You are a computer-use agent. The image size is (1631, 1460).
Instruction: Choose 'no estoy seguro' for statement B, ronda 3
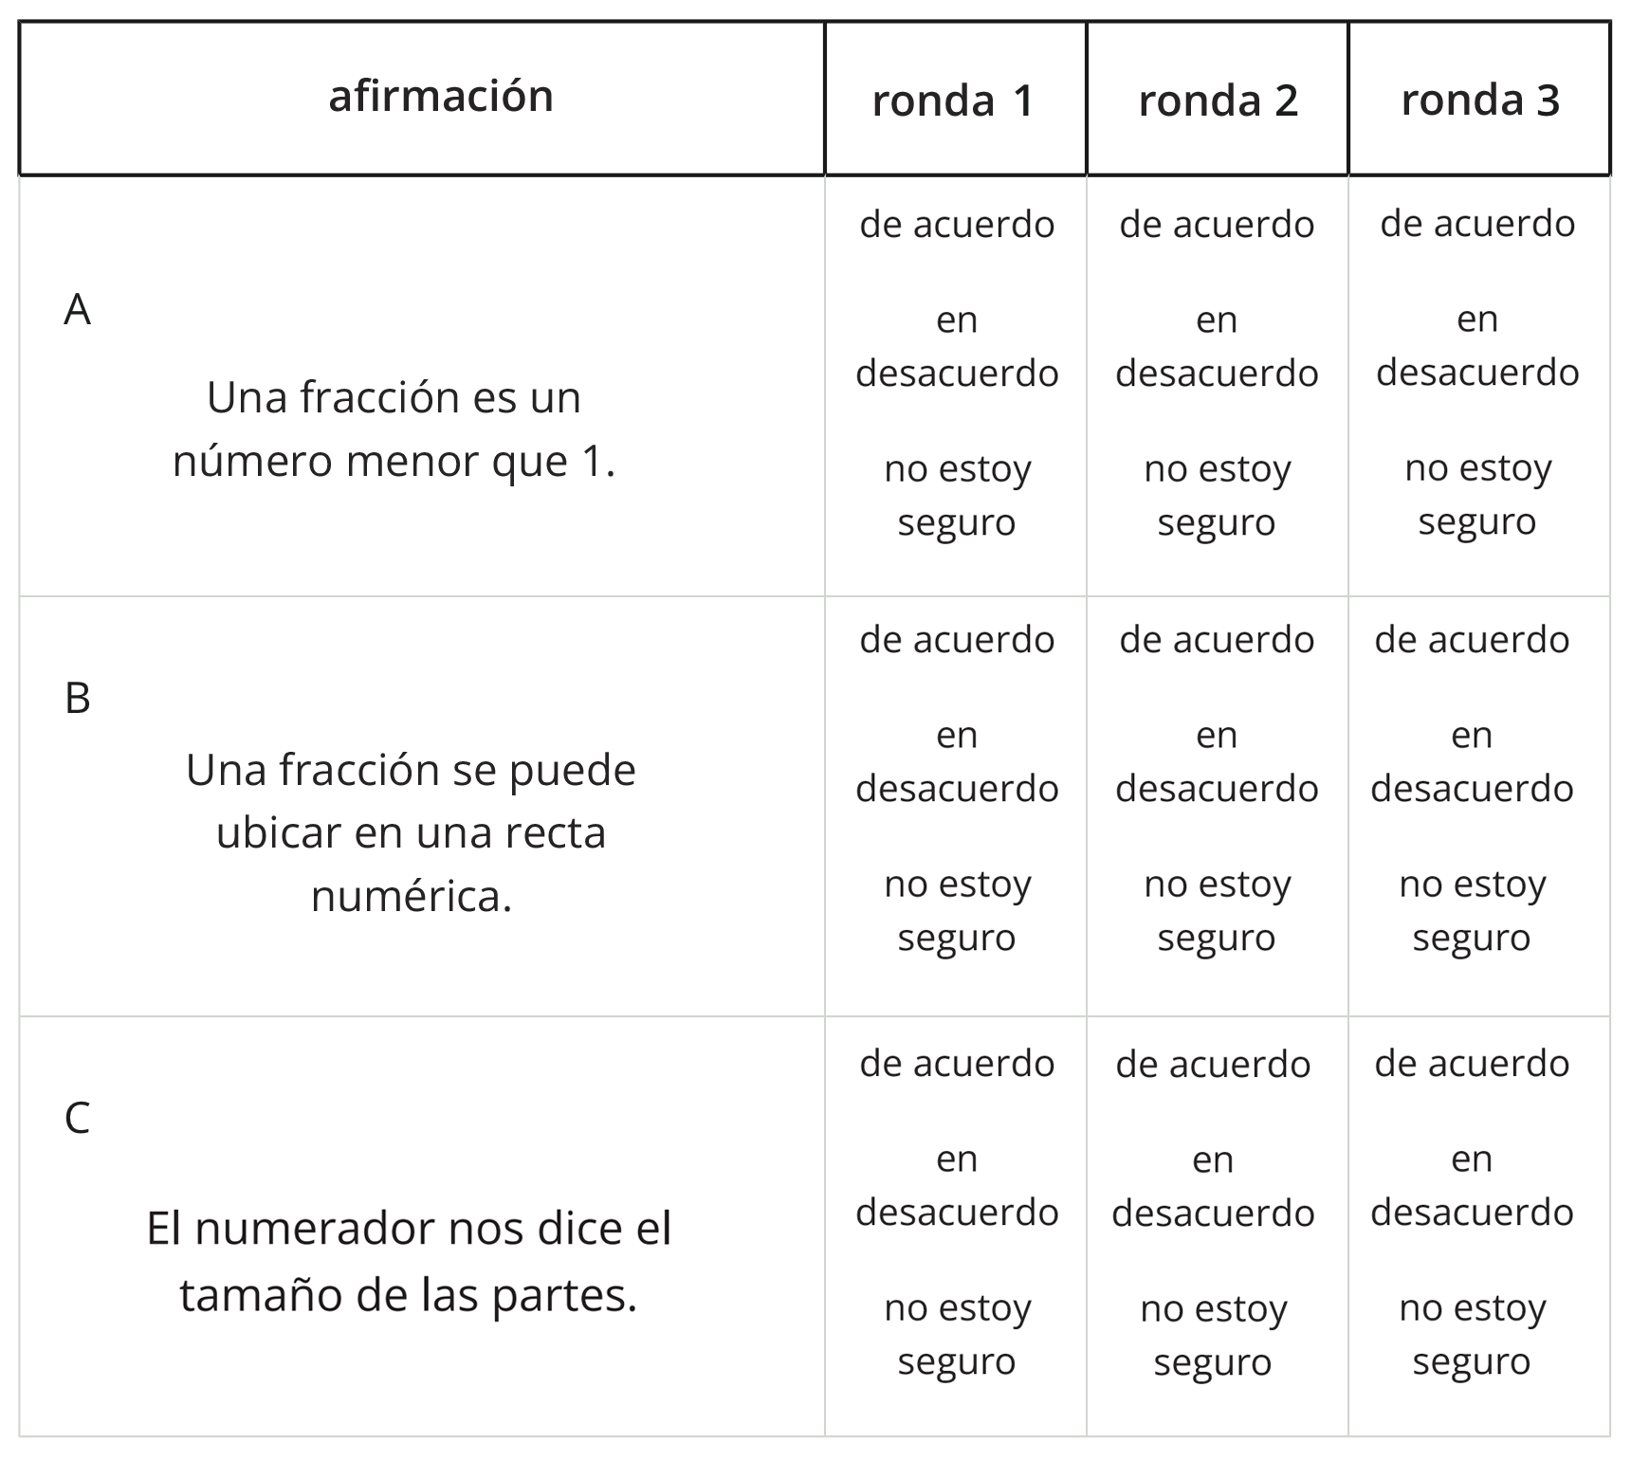click(1472, 910)
